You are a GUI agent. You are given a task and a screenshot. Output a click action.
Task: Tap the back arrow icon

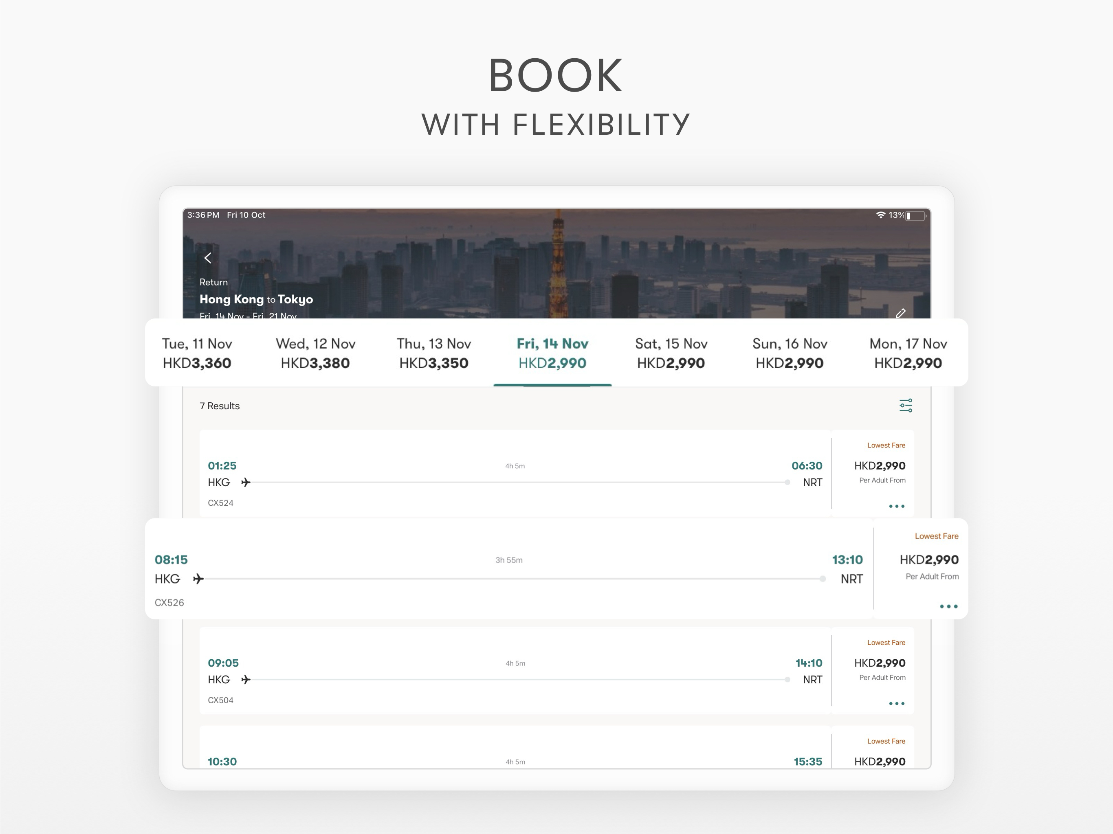[208, 258]
